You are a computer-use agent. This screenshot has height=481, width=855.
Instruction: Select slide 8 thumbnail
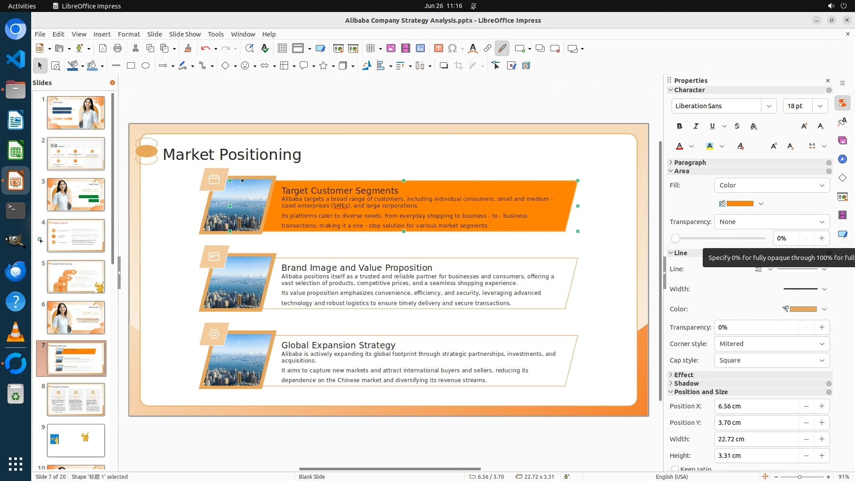(x=76, y=399)
